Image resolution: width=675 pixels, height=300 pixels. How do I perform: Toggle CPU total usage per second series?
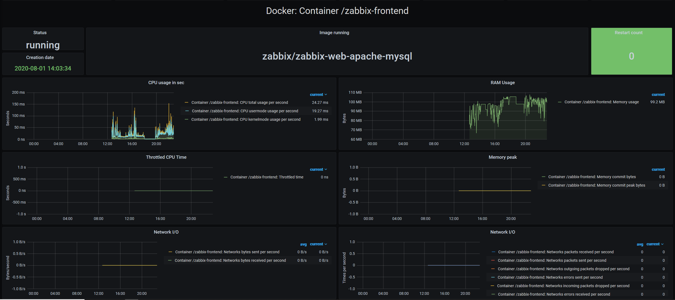click(239, 102)
